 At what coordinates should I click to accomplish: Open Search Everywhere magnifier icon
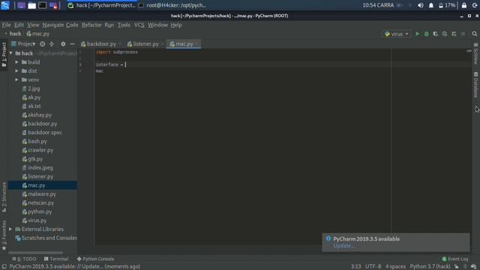point(475,34)
